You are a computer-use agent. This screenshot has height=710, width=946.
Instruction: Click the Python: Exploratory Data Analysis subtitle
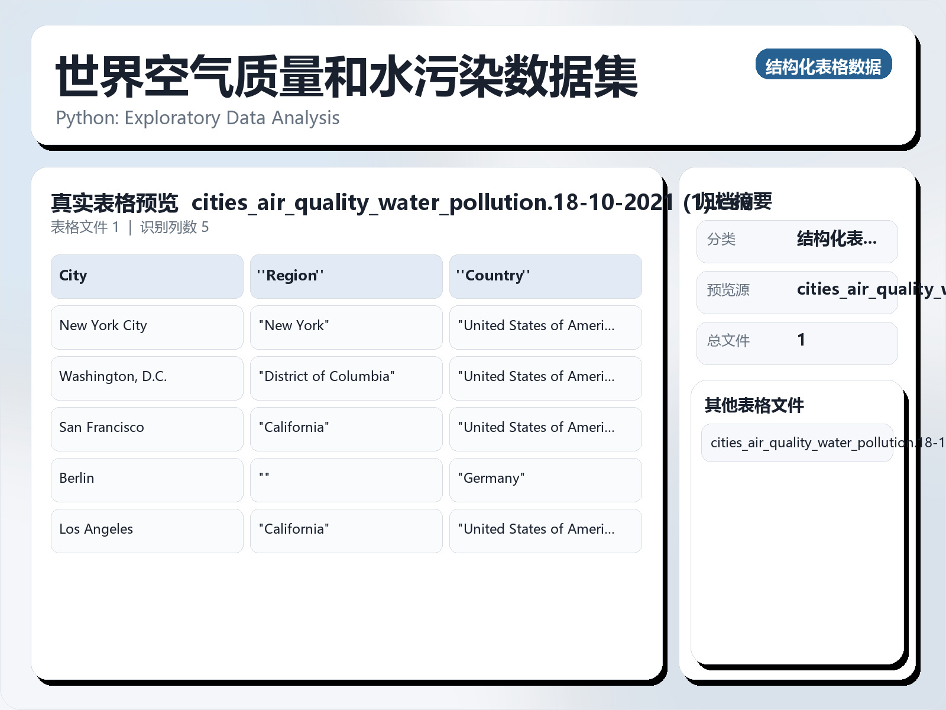[x=197, y=118]
